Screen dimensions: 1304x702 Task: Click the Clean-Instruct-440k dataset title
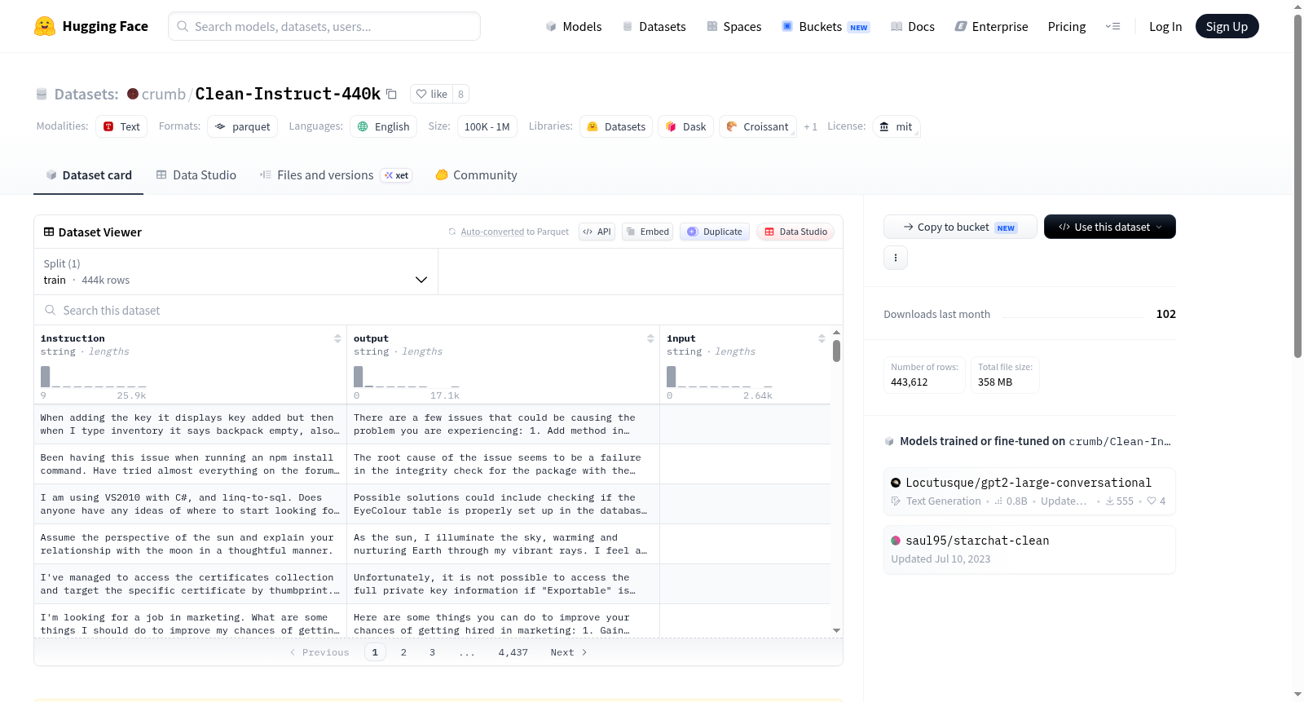[288, 94]
